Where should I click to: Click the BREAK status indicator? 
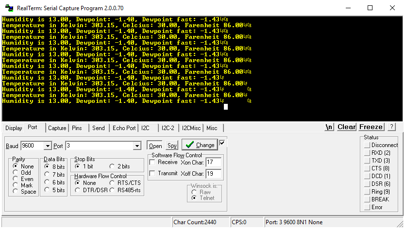[x=367, y=199]
